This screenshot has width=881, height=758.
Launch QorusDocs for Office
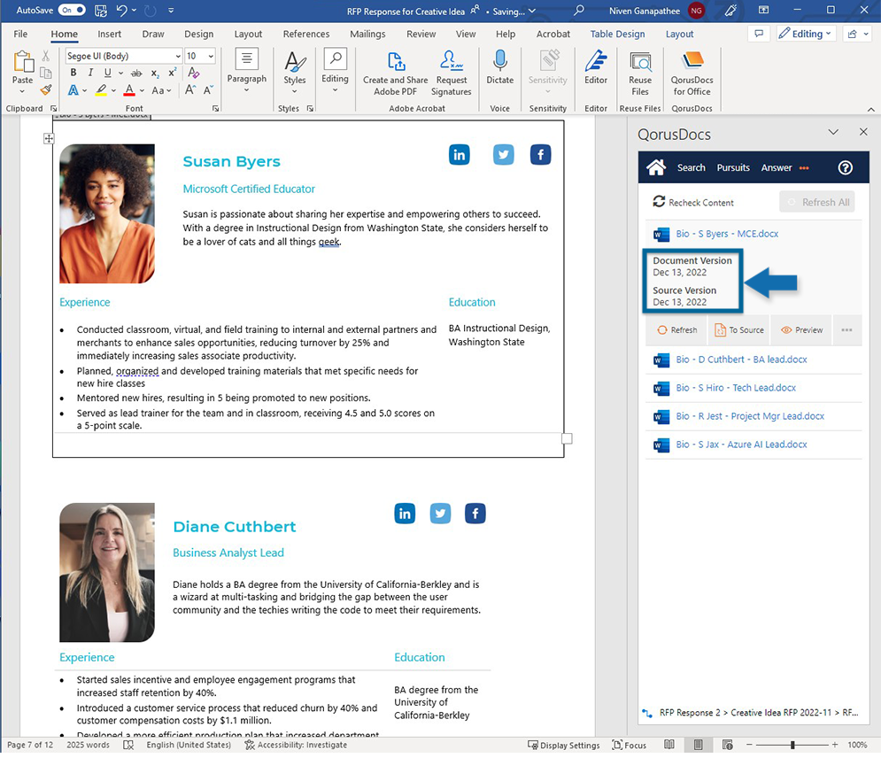tap(692, 73)
